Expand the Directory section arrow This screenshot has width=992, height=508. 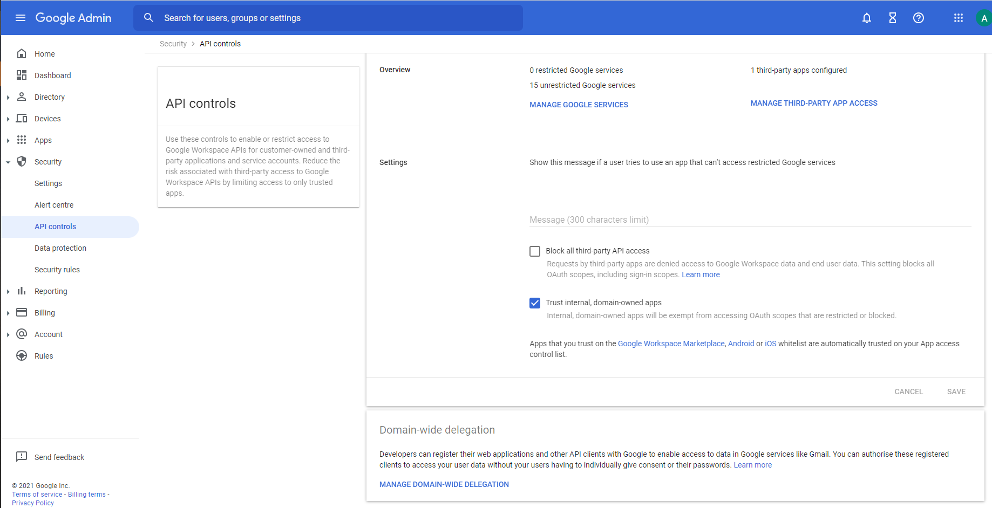click(8, 98)
